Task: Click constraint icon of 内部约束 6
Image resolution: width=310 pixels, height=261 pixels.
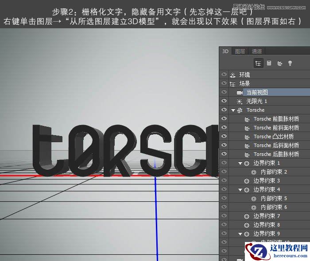Action: click(254, 208)
